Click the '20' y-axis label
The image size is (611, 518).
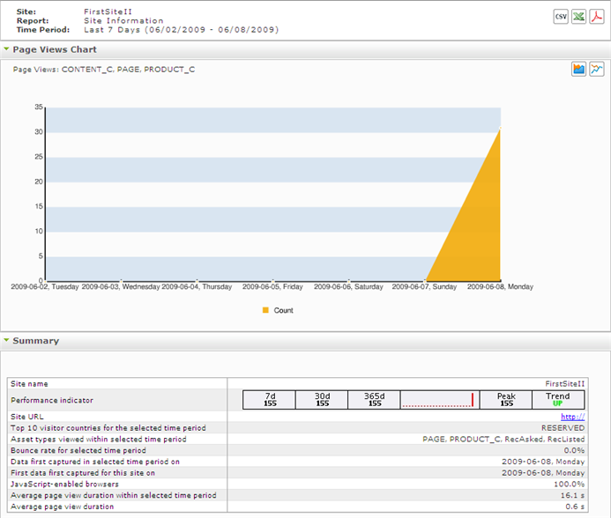pos(39,181)
